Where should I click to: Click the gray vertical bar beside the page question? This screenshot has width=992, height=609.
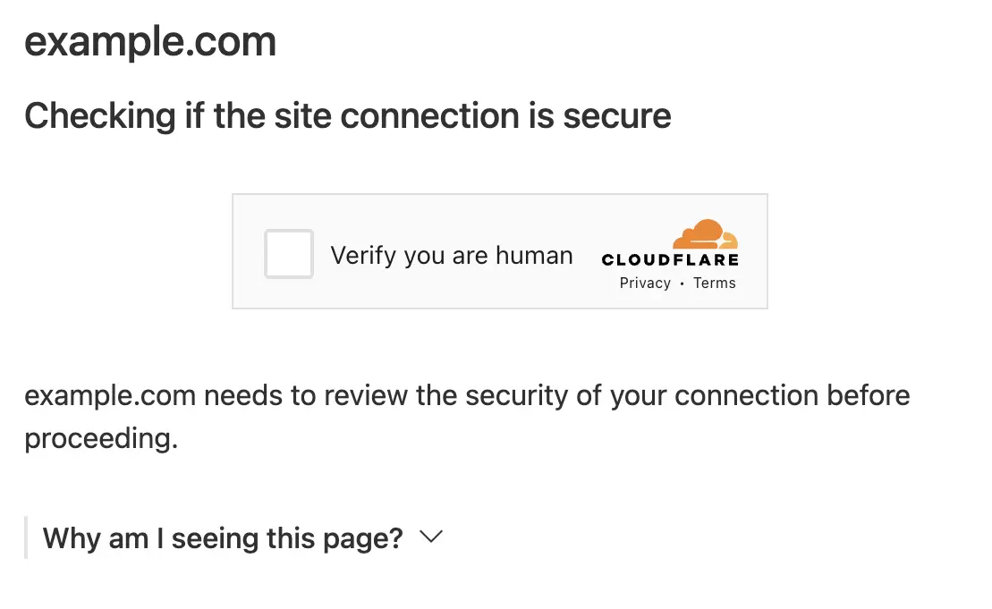[x=26, y=537]
